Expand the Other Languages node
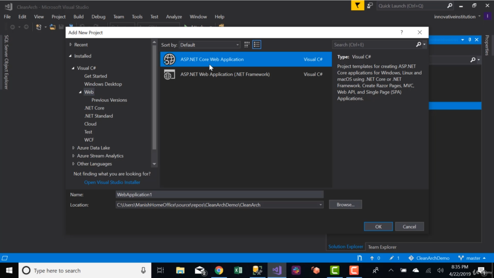494x278 pixels. coord(74,164)
